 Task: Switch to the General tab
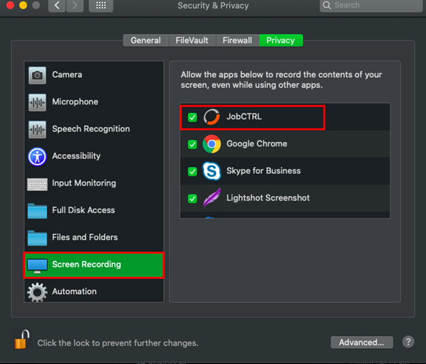click(x=146, y=40)
